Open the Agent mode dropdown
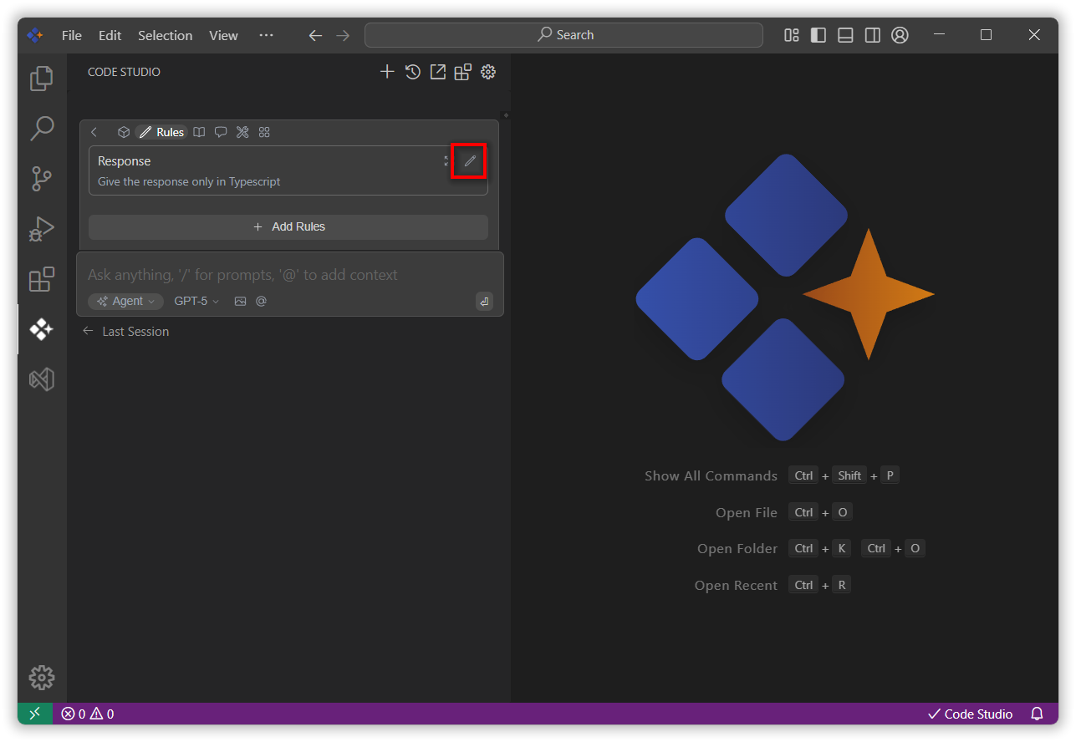1076x742 pixels. pyautogui.click(x=125, y=301)
